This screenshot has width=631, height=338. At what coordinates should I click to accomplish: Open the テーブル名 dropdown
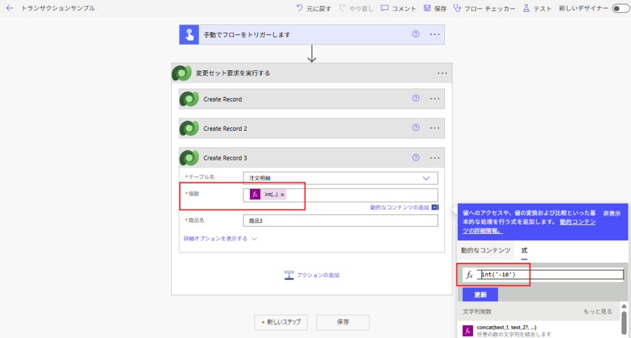tap(426, 178)
